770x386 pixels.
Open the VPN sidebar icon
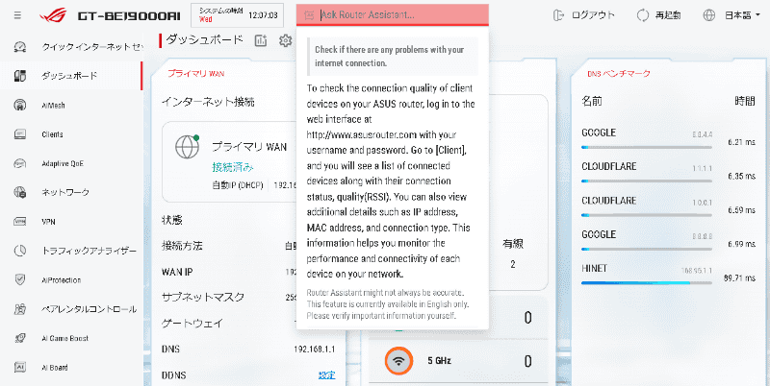(x=19, y=222)
